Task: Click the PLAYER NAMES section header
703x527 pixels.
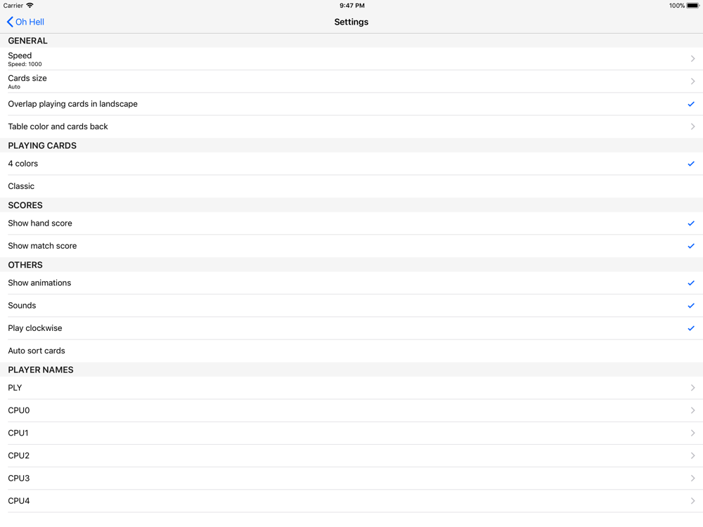Action: 41,370
